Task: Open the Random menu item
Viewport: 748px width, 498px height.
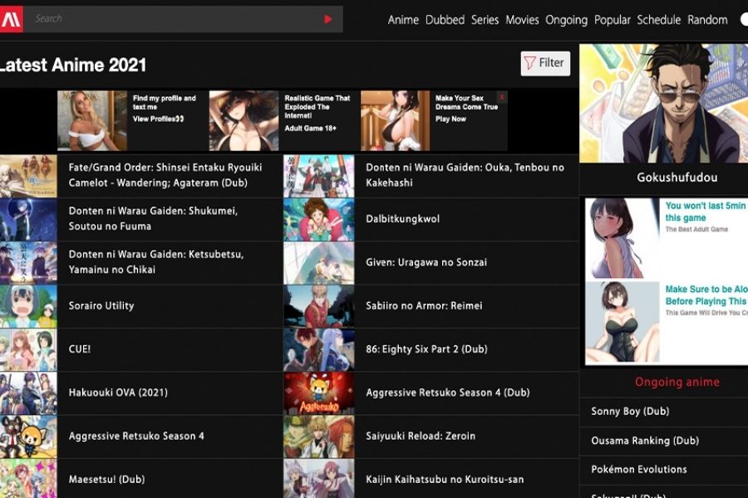Action: (707, 20)
